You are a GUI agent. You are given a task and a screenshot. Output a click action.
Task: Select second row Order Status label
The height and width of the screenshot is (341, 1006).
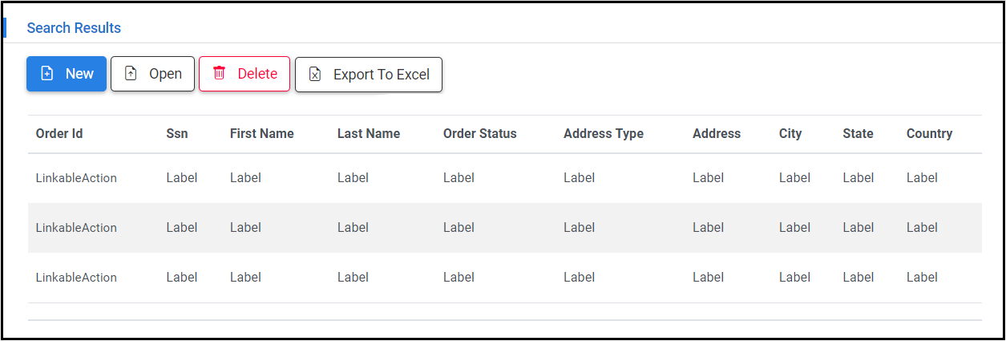pyautogui.click(x=459, y=228)
